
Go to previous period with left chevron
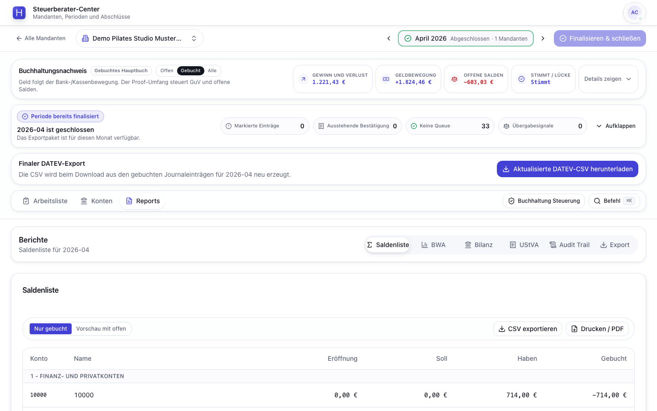coord(389,38)
